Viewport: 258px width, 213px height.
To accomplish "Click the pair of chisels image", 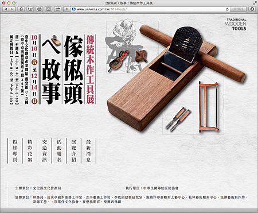I will (178, 119).
